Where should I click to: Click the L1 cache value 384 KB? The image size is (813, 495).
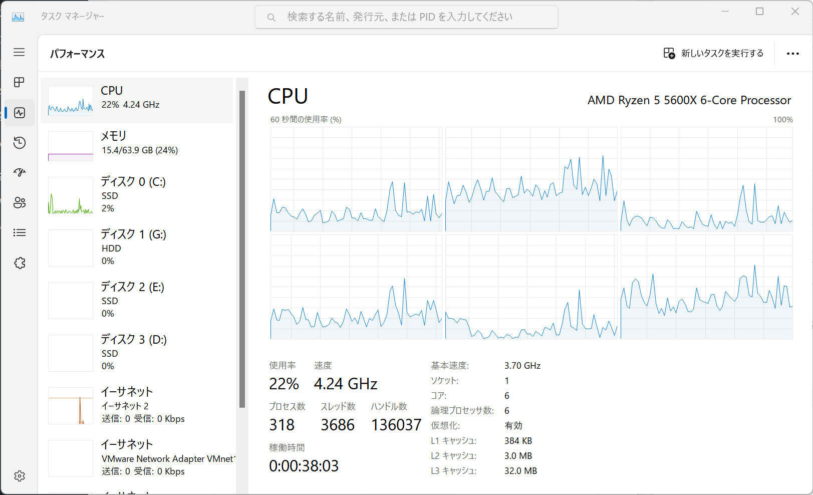pyautogui.click(x=518, y=441)
